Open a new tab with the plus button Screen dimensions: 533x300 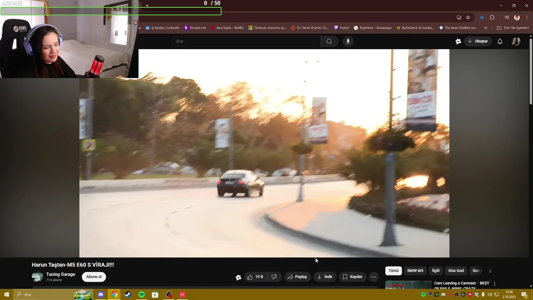147,5
